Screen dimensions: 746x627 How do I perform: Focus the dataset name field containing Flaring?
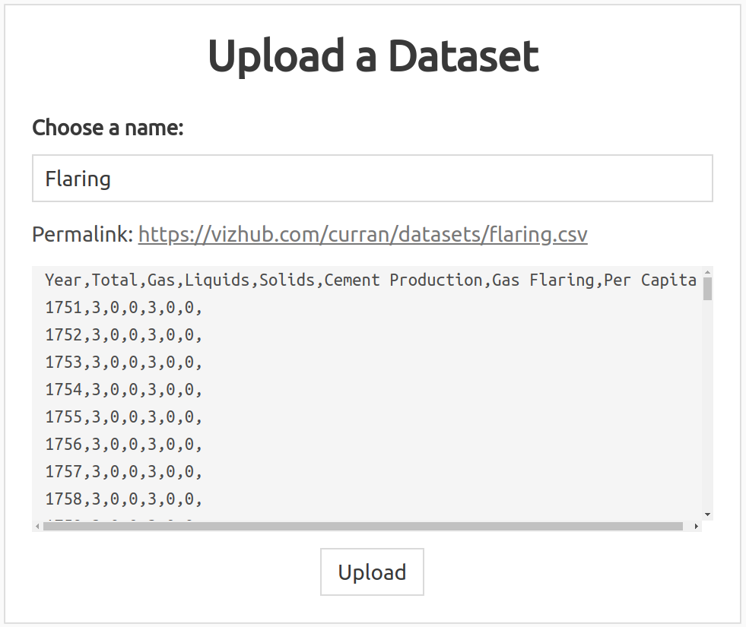tap(372, 179)
